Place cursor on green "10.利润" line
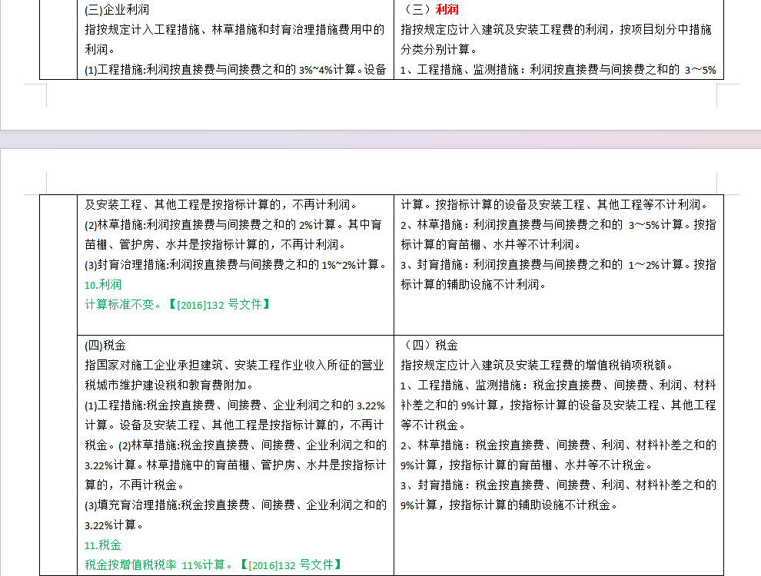The width and height of the screenshot is (761, 576). pyautogui.click(x=103, y=284)
